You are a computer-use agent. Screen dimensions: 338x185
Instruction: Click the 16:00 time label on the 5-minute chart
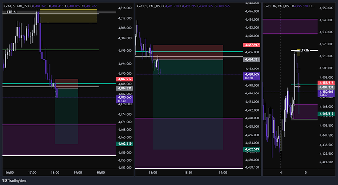tap(10, 172)
